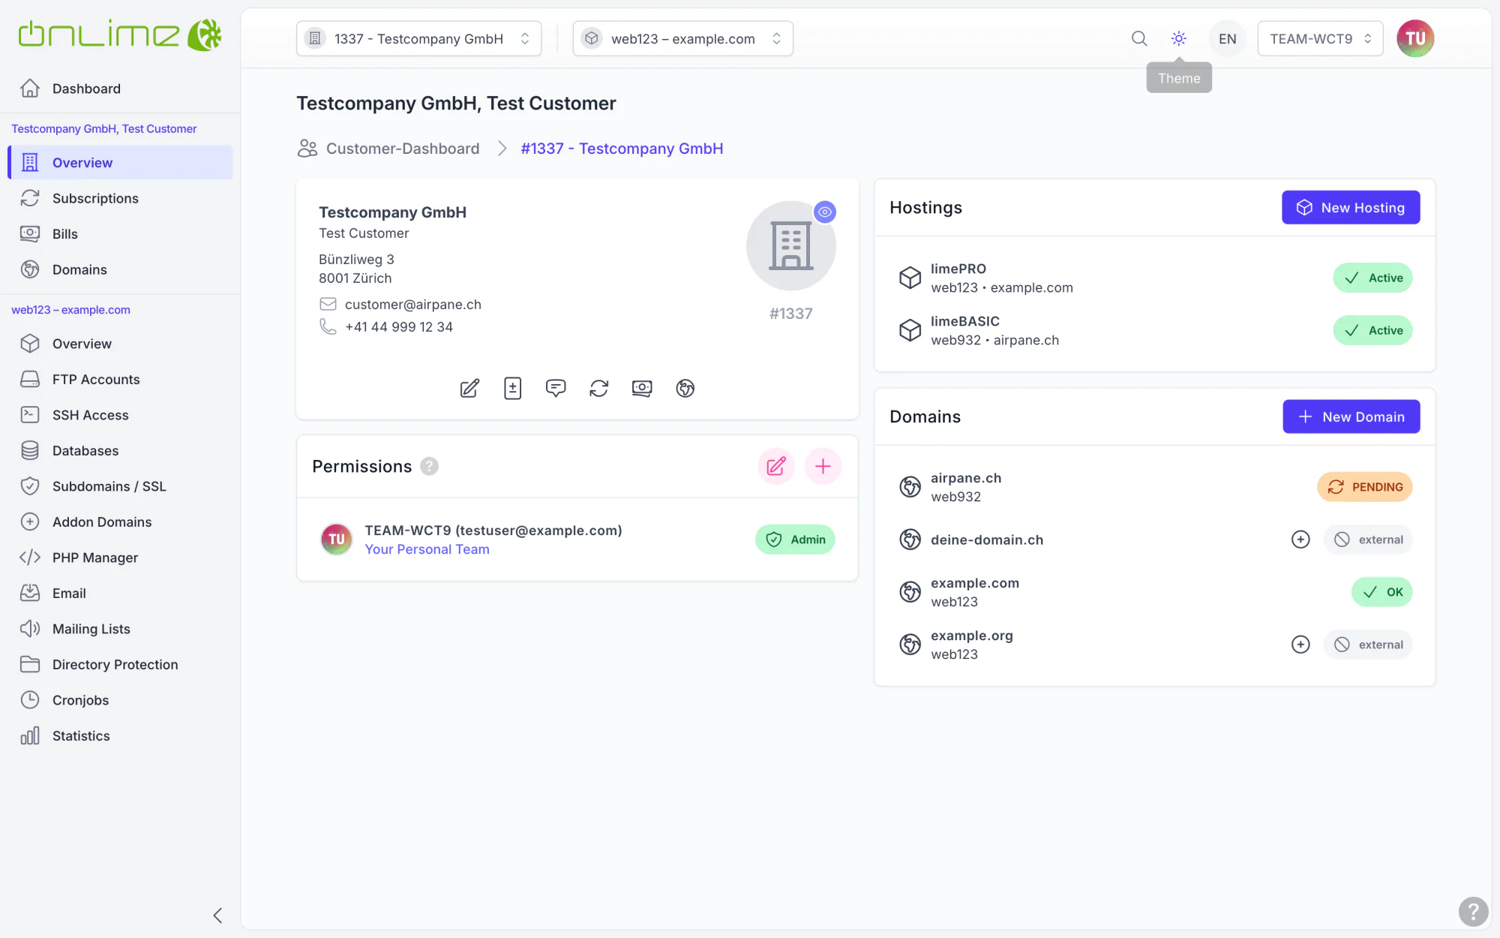This screenshot has height=938, width=1500.
Task: Open Statistics in the sidebar
Action: point(120,735)
